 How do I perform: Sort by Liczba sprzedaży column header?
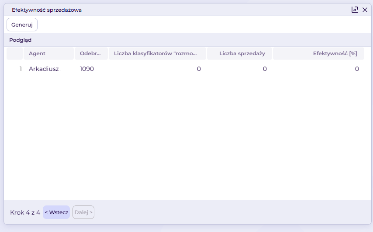(x=239, y=54)
